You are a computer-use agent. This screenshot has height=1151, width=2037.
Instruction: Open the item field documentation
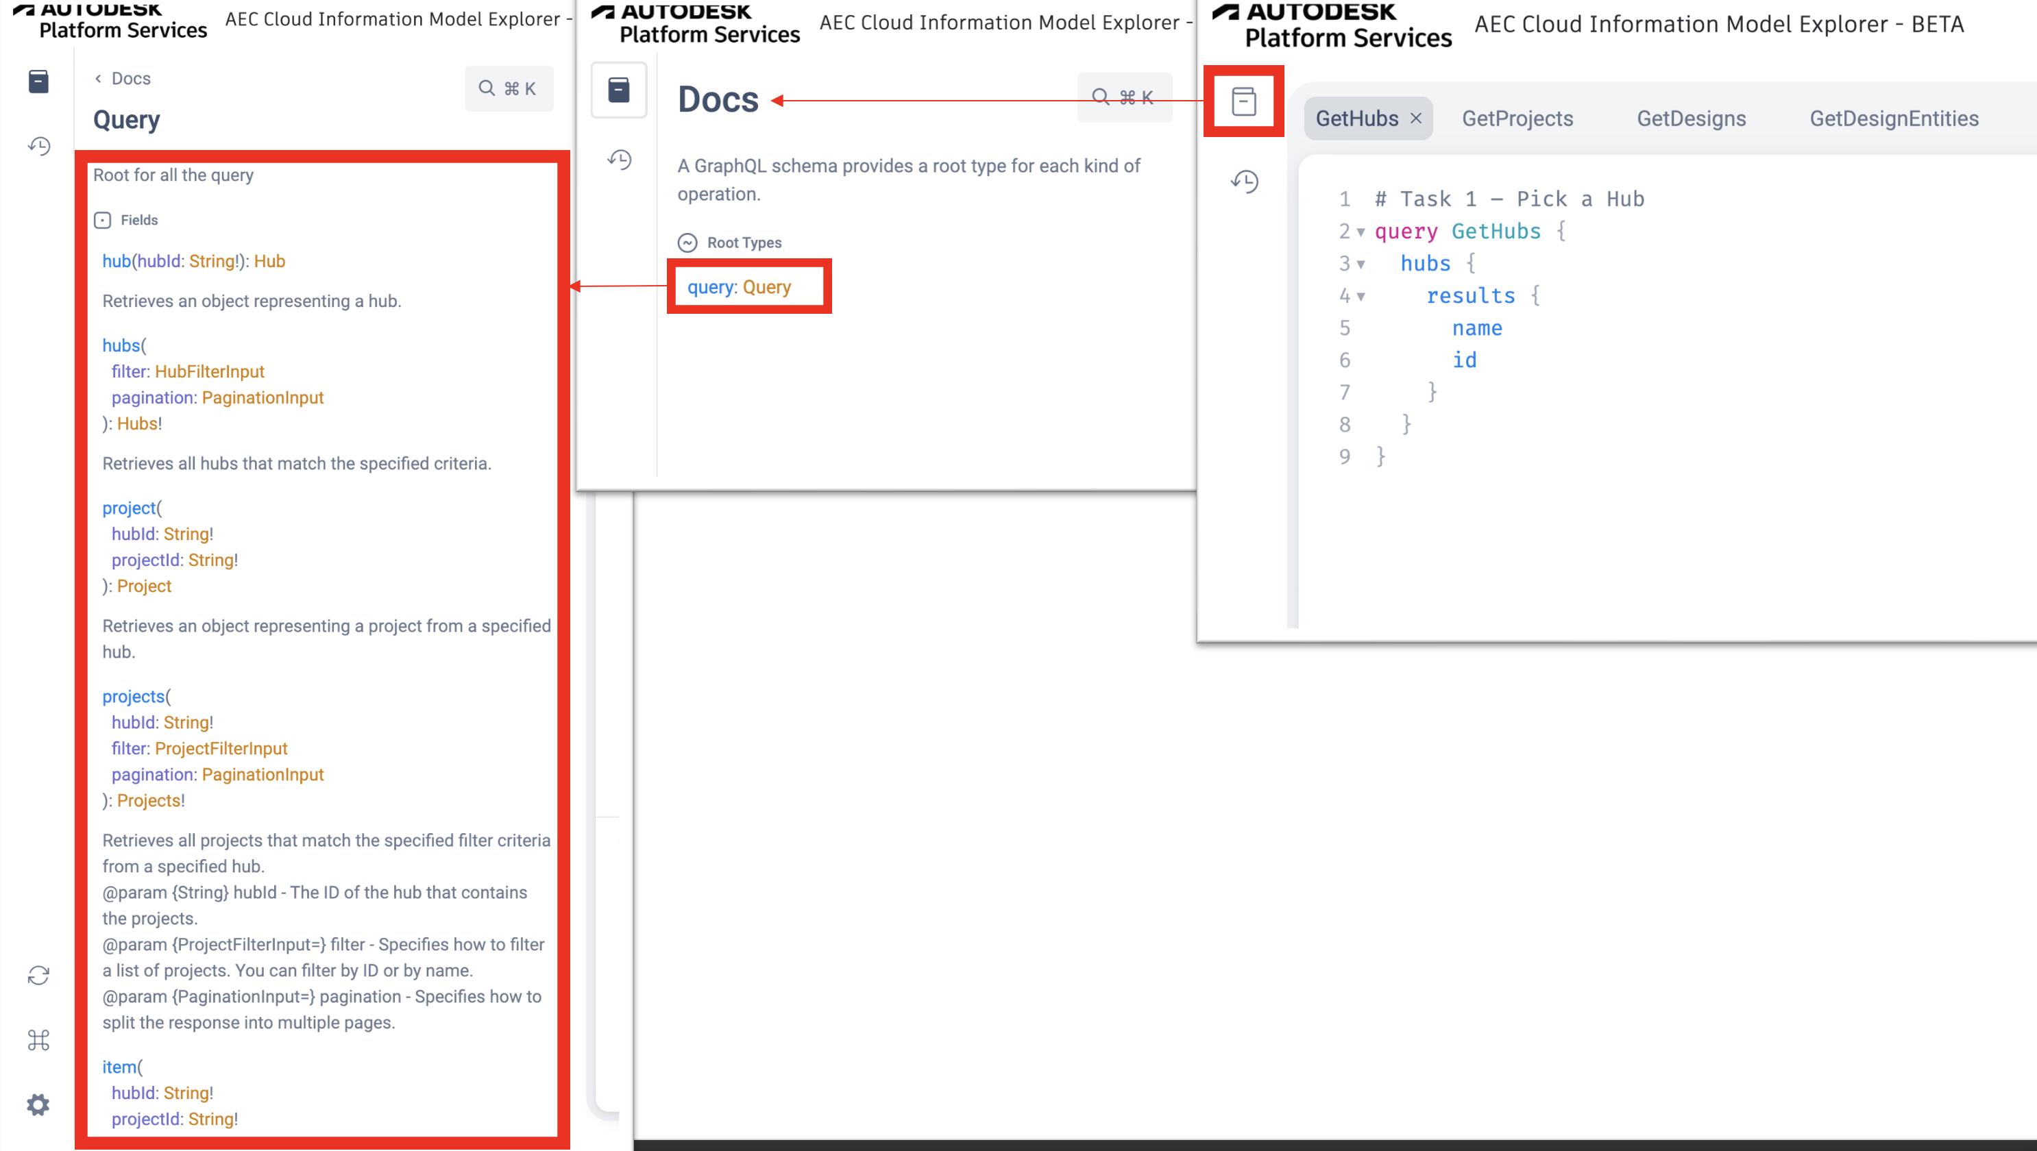coord(119,1067)
